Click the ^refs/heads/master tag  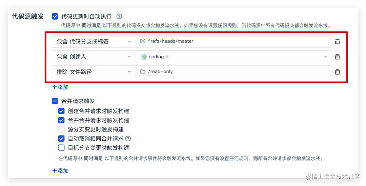[167, 41]
